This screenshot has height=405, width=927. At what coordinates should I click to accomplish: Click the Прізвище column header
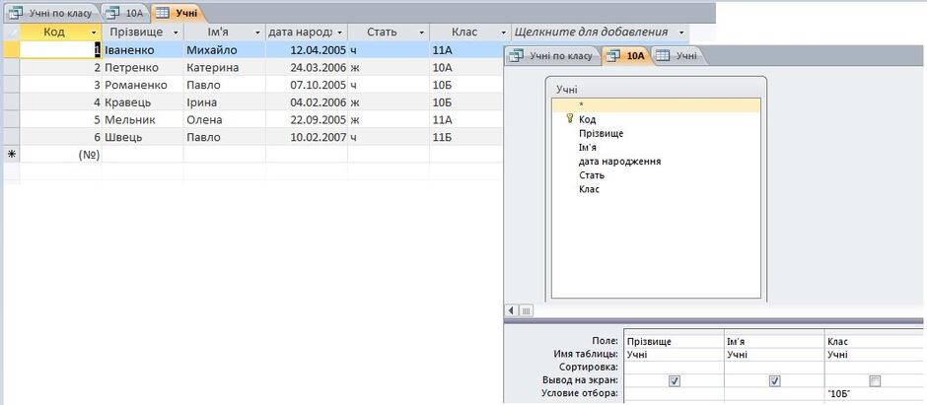pyautogui.click(x=142, y=32)
